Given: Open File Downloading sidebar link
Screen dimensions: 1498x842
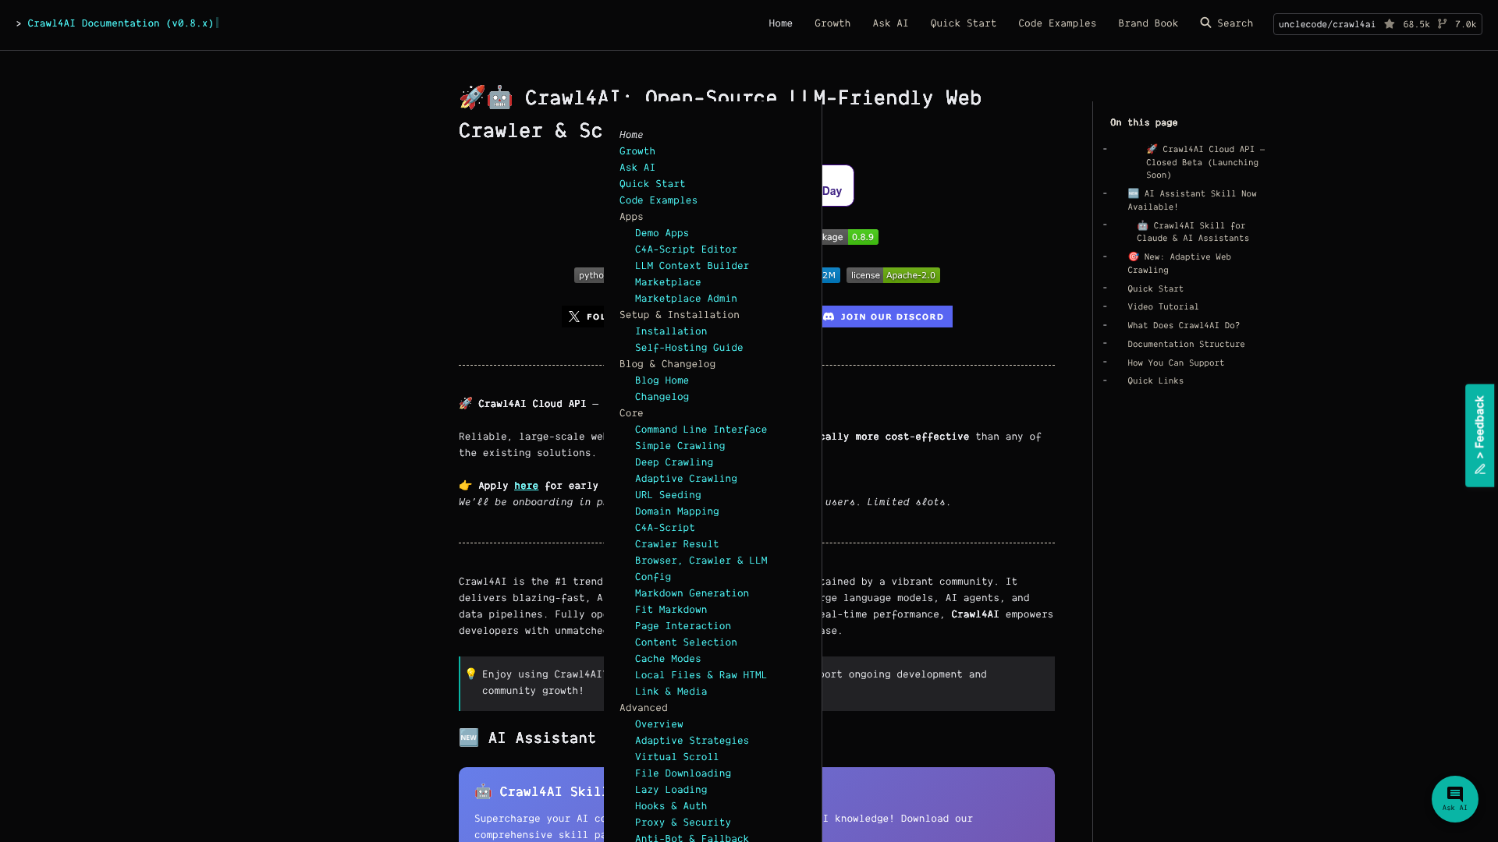Looking at the screenshot, I should click(683, 773).
